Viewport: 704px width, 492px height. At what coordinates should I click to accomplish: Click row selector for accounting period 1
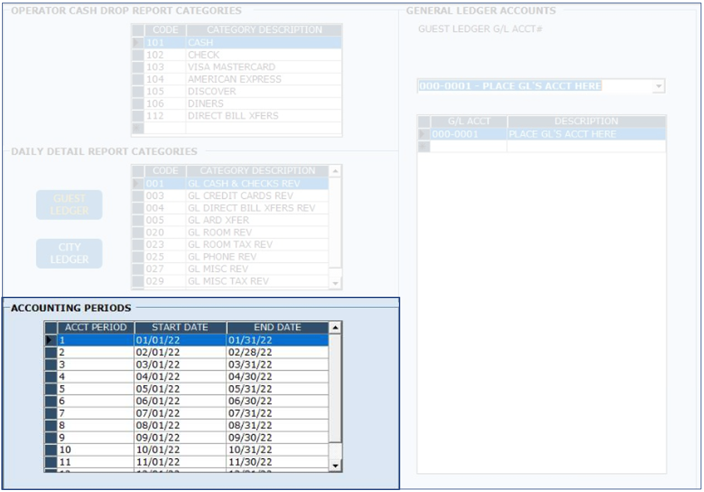point(51,341)
